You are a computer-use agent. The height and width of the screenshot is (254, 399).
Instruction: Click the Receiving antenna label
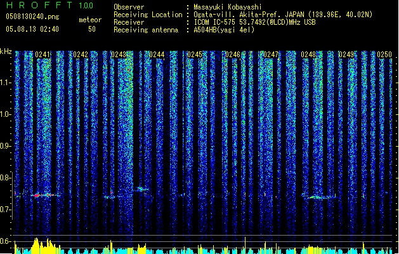(146, 30)
